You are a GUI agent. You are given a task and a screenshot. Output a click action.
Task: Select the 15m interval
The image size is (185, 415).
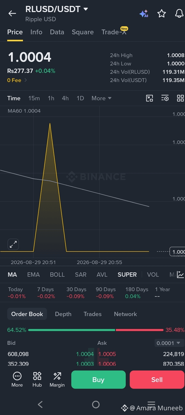coord(34,98)
